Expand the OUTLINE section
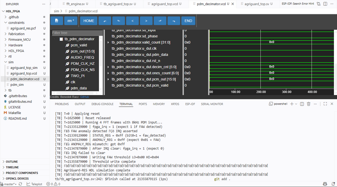The width and height of the screenshot is (337, 187). point(25,162)
